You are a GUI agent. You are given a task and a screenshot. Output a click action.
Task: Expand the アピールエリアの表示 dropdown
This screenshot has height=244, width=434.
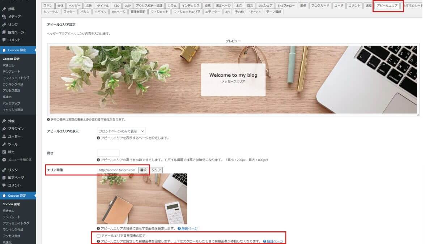[x=121, y=131]
